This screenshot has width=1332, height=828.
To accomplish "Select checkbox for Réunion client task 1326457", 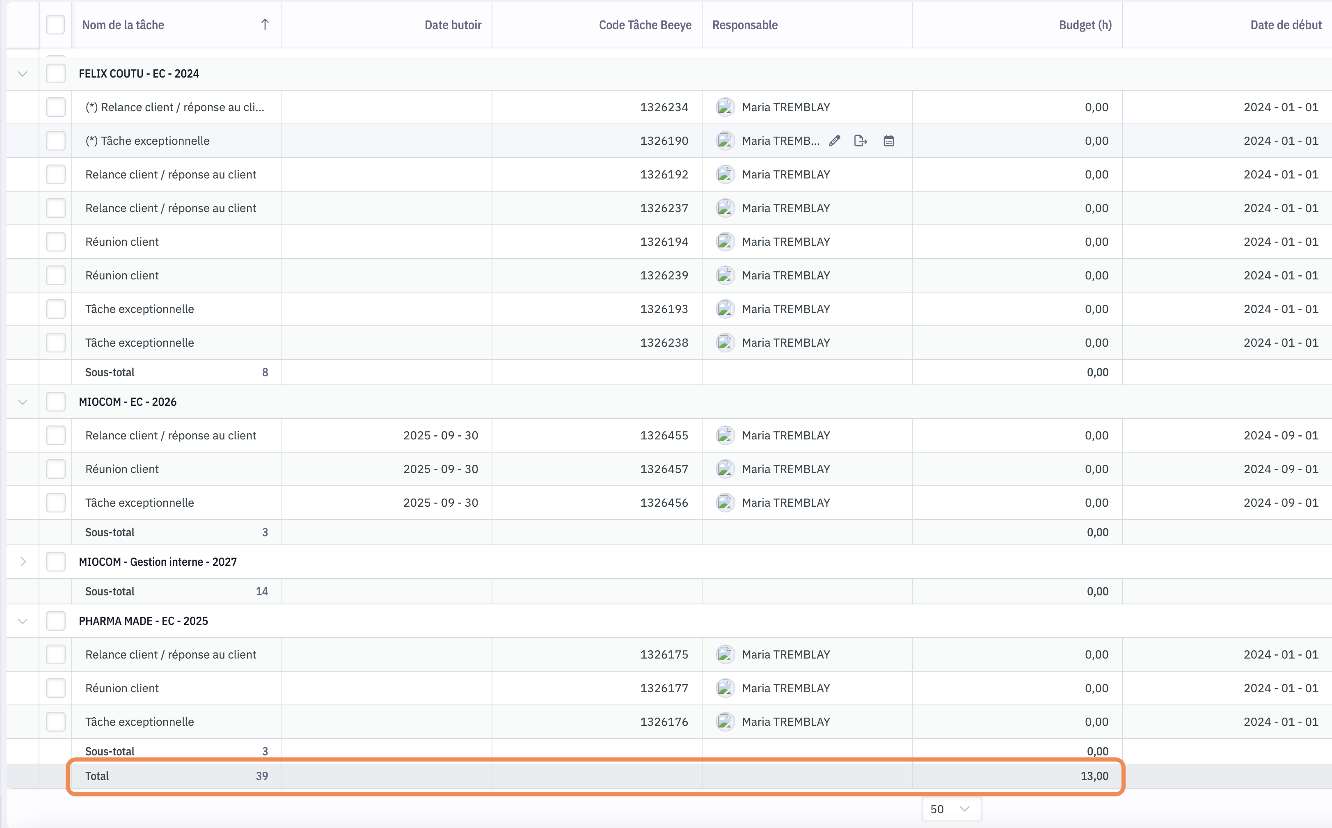I will 55,469.
